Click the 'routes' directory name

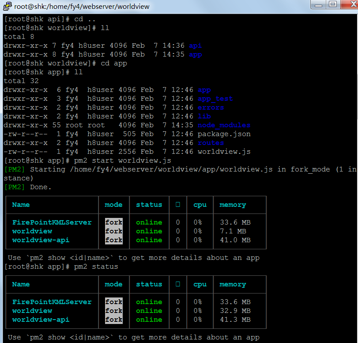tap(211, 143)
